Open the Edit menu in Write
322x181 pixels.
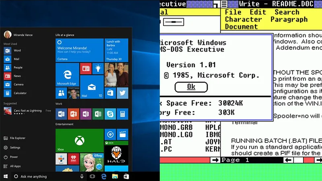(x=258, y=12)
